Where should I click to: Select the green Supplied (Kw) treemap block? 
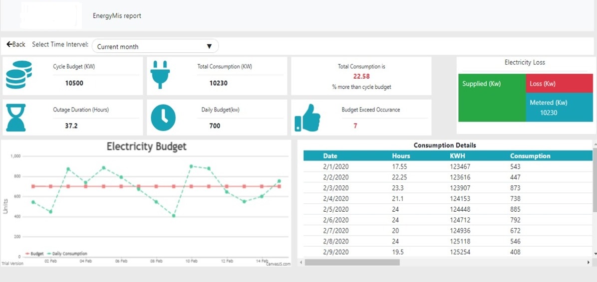[492, 98]
